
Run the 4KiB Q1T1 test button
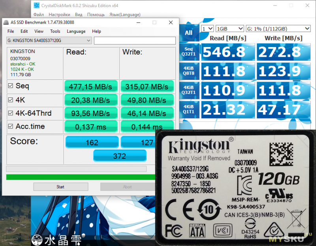[189, 109]
